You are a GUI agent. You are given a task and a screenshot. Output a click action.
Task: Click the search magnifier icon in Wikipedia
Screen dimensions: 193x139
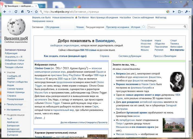click(185, 27)
